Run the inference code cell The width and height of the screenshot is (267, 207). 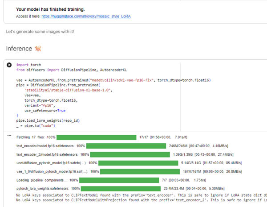9,65
